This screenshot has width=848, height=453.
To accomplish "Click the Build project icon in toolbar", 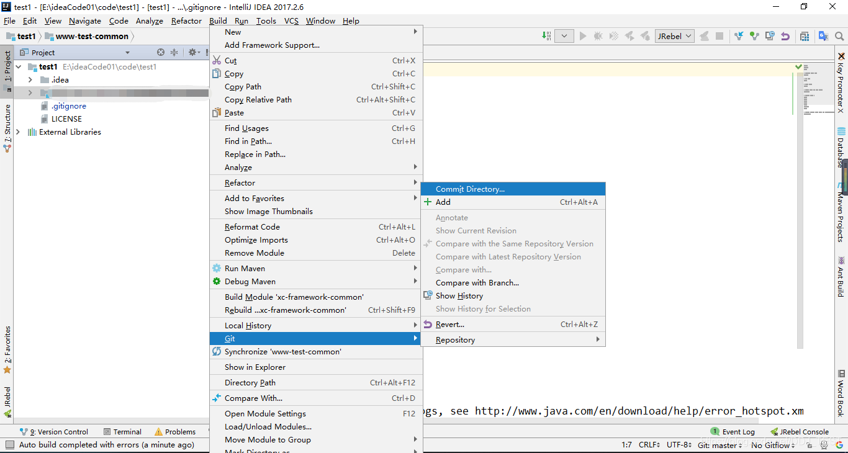I will [547, 36].
